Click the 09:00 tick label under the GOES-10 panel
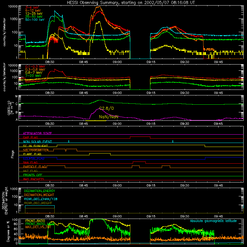Viewport: 247px width, 247px height. pyautogui.click(x=117, y=124)
